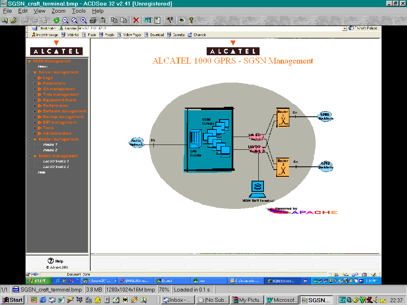Click the yellow question mark toolbar icon
The width and height of the screenshot is (407, 305).
[x=191, y=20]
